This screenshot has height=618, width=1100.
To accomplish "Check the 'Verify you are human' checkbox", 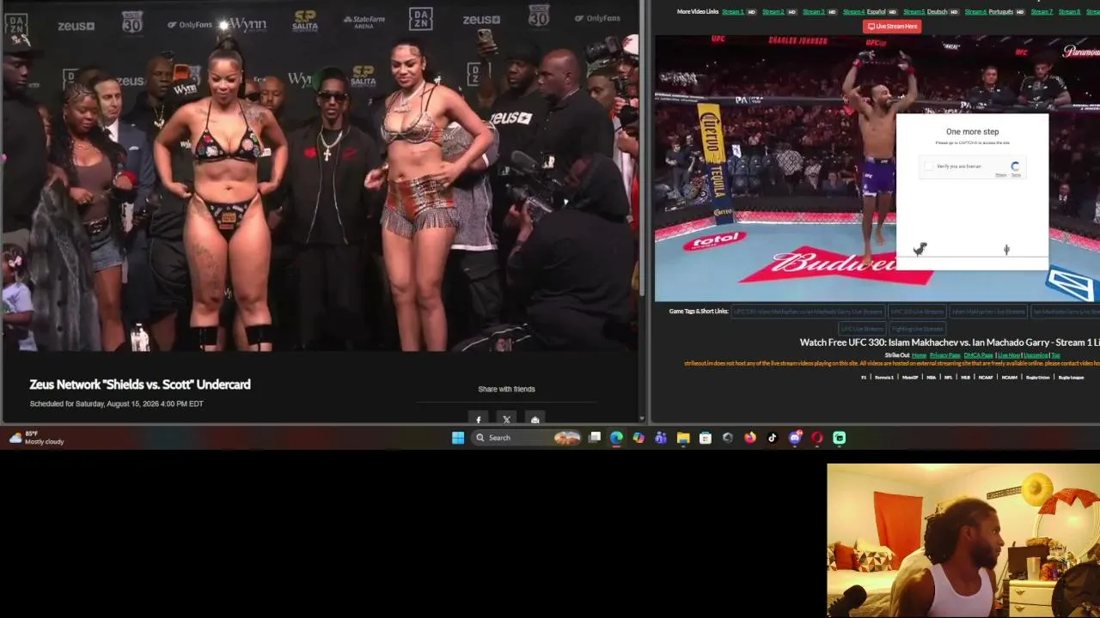I will 929,167.
